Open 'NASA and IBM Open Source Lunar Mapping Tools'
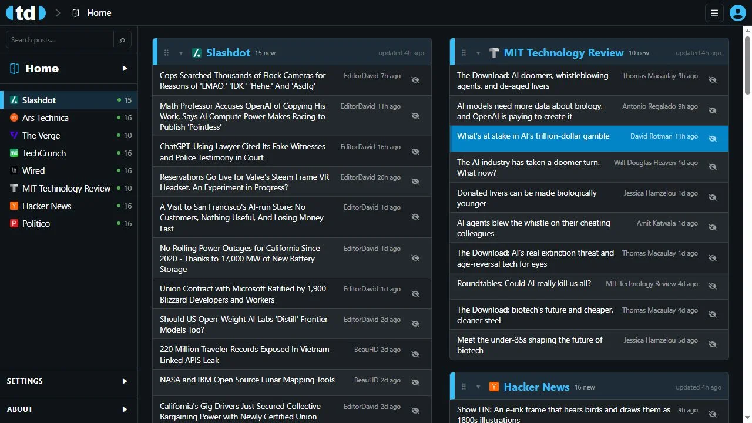This screenshot has width=752, height=423. point(247,380)
